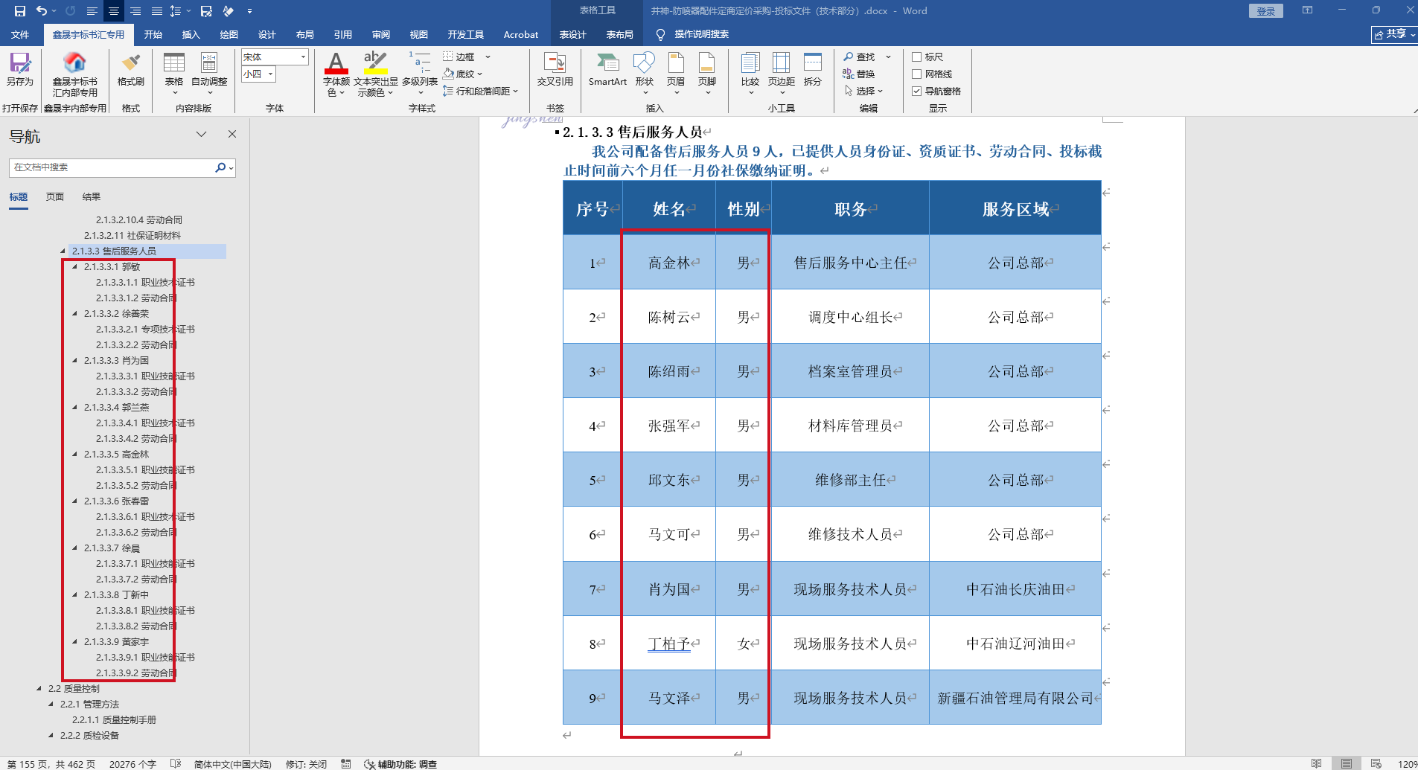Switch to the 审阅 ribbon tab
1418x770 pixels.
click(x=381, y=35)
